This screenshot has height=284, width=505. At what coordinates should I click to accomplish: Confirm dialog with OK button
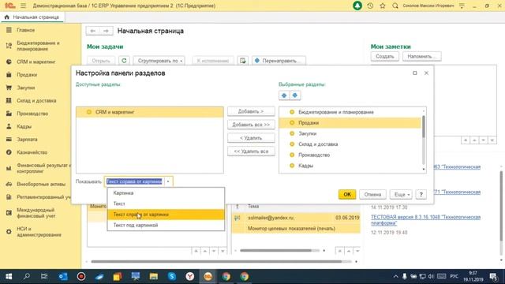[347, 194]
